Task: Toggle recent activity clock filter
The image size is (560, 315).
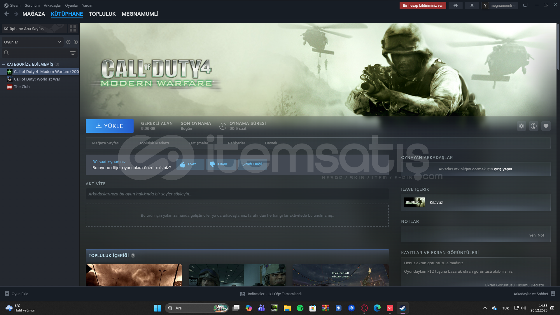Action: pos(68,42)
